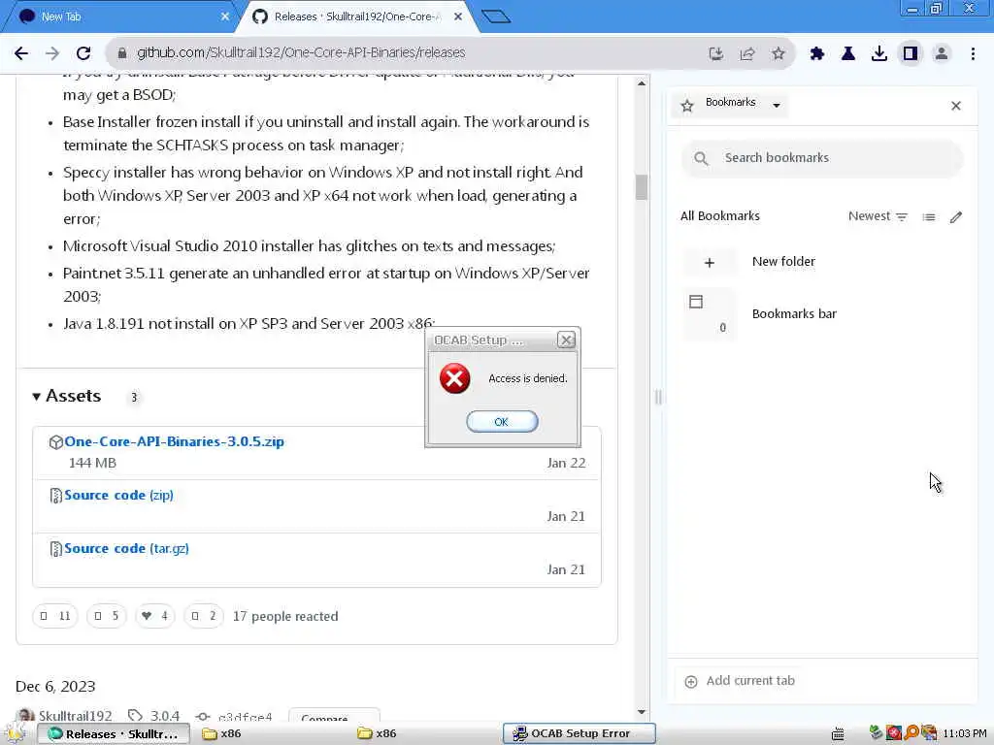Close the Releases tab

coord(458,17)
